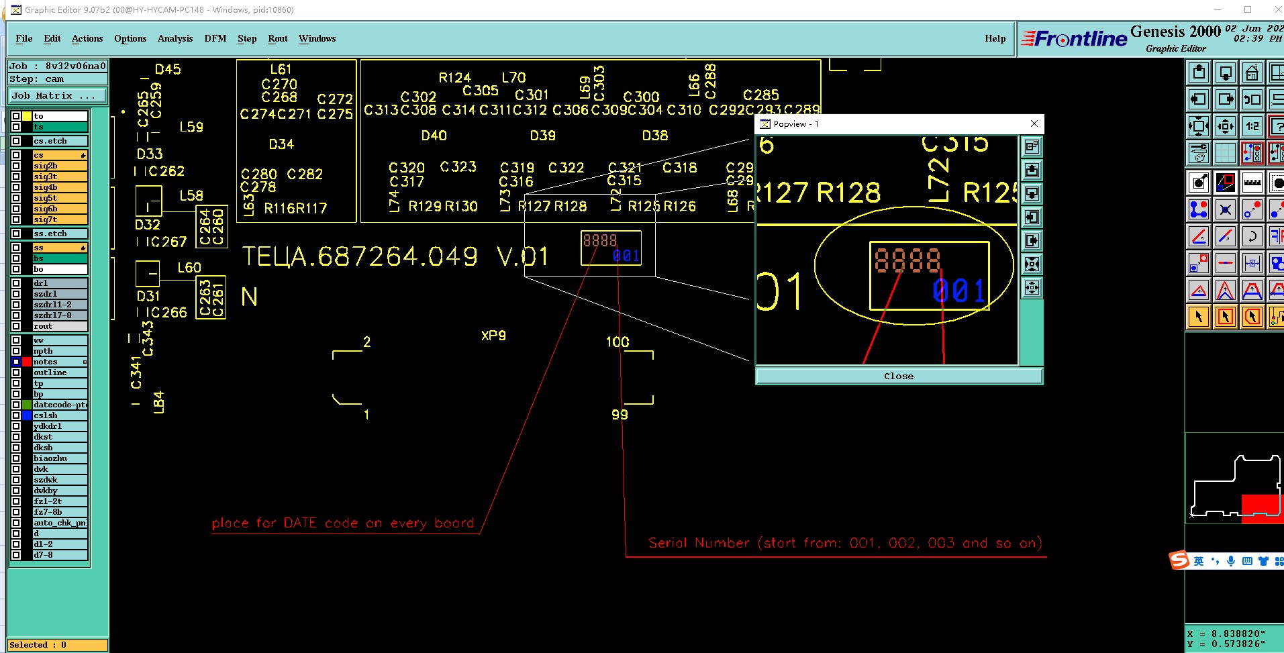
Task: Open the DFM menu
Action: tap(215, 38)
